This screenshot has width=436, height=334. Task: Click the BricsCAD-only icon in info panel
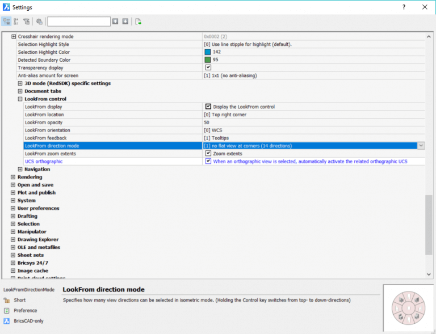tap(7, 321)
